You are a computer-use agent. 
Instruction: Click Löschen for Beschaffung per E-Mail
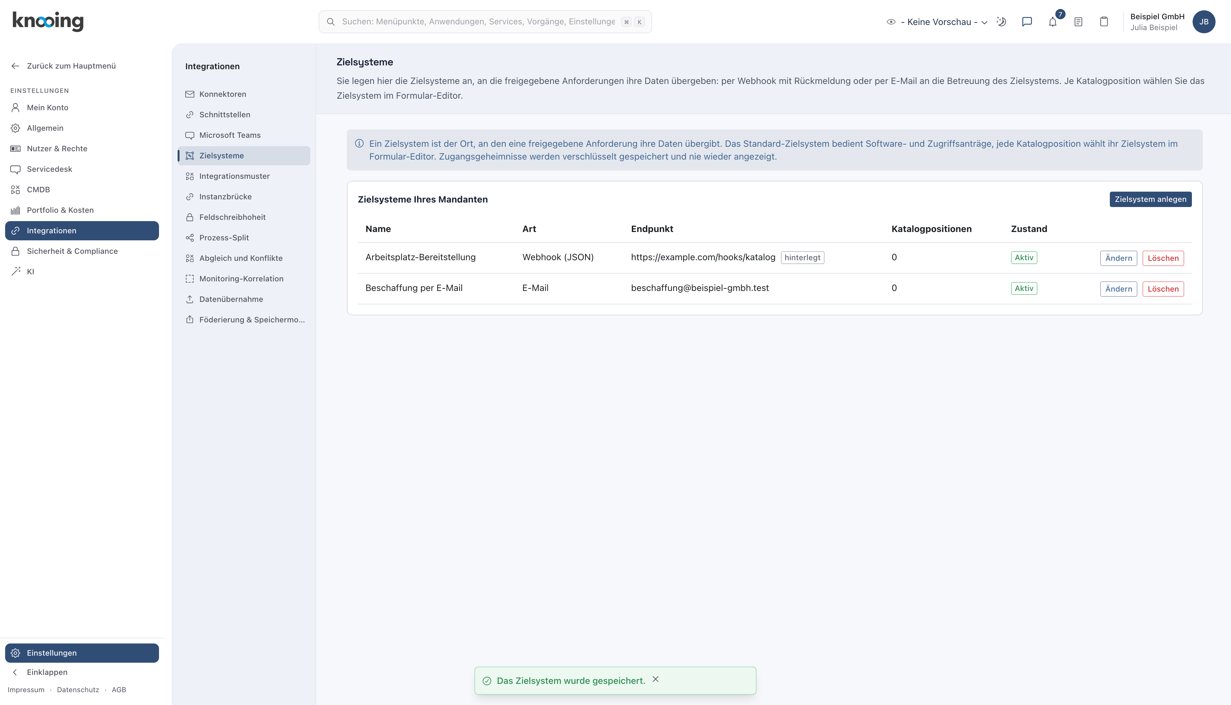[x=1163, y=289]
